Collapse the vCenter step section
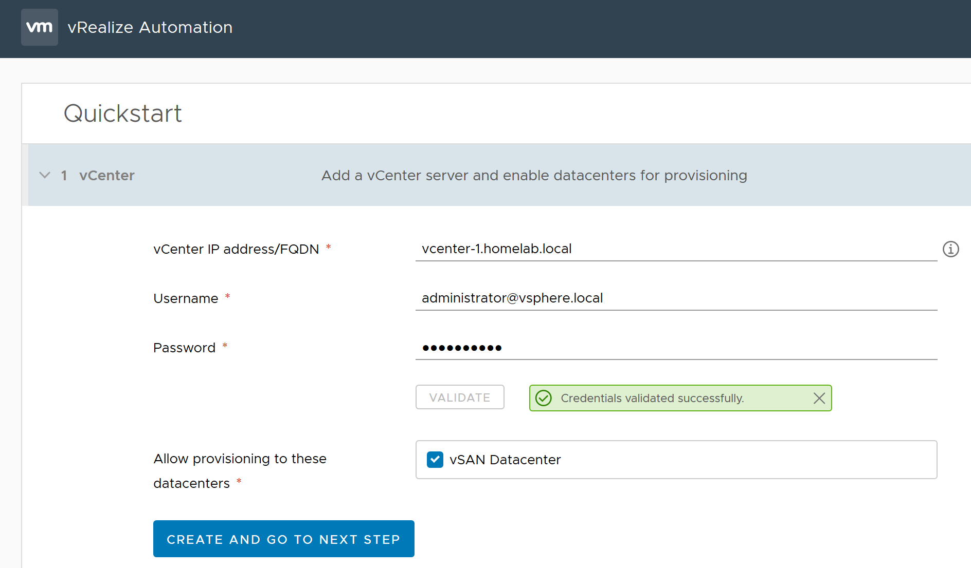Screen dimensions: 971x568 tap(45, 175)
